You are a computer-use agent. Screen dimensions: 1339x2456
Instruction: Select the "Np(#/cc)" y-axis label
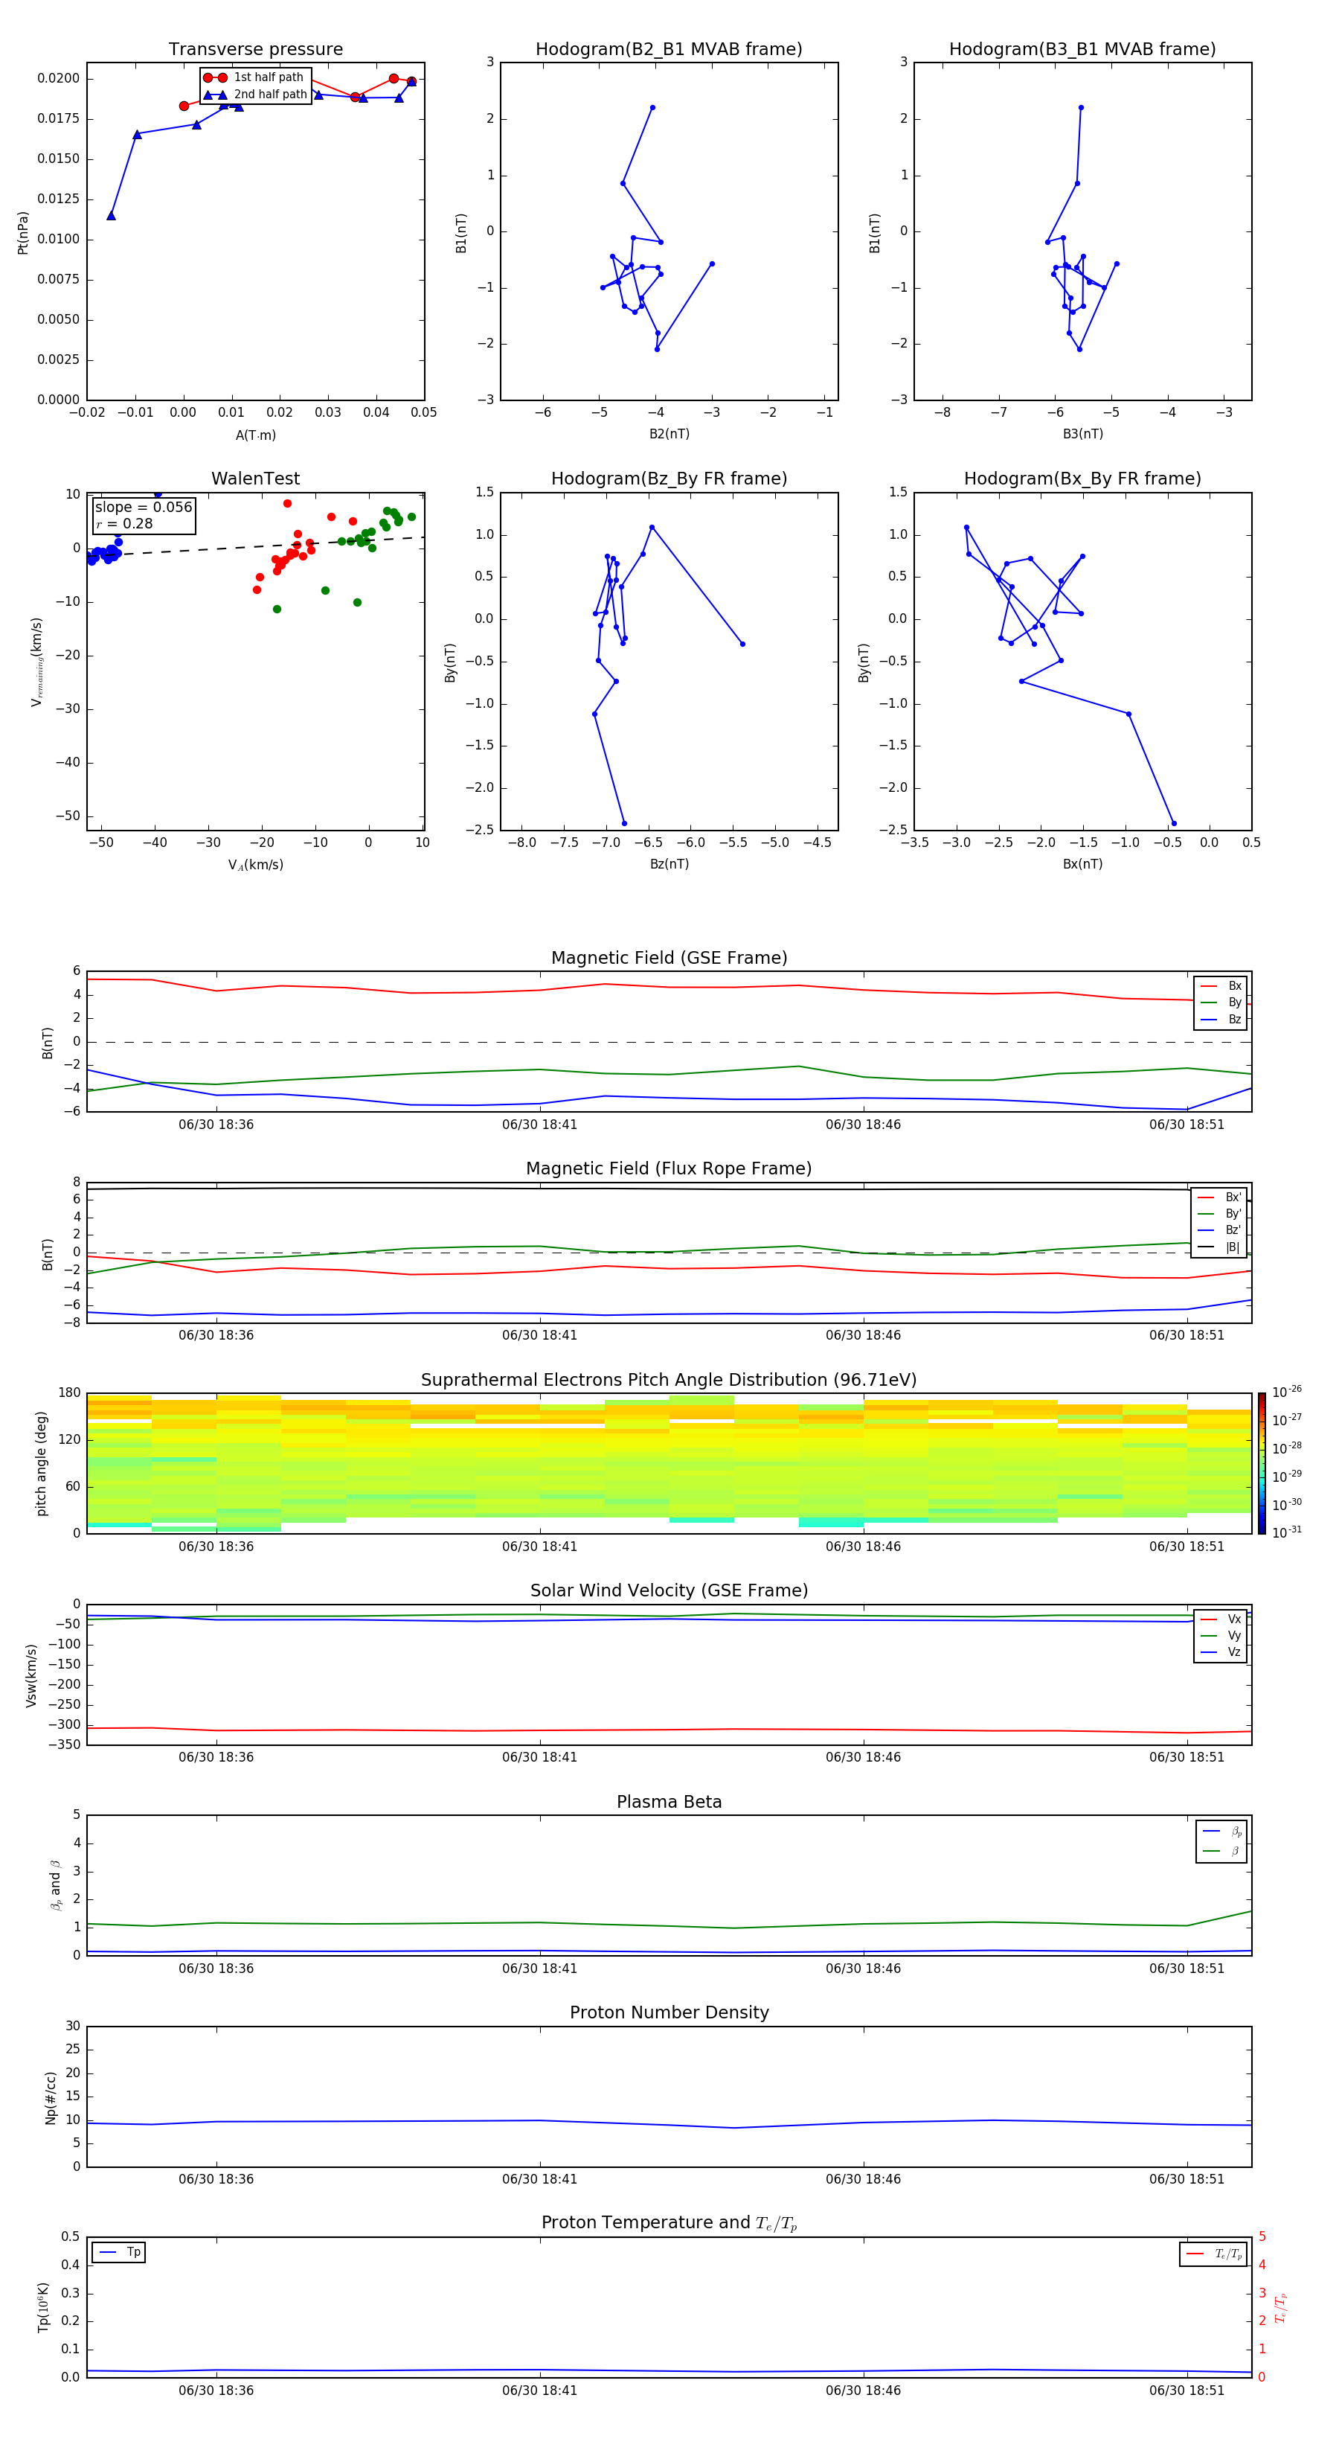click(x=51, y=2097)
